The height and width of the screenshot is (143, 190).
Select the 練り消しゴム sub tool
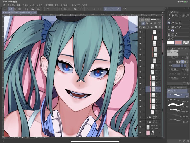(x=178, y=116)
